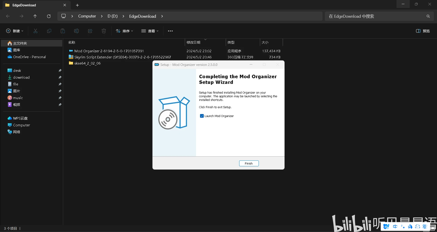Open a new File Explorer tab
The image size is (437, 232).
pyautogui.click(x=77, y=5)
